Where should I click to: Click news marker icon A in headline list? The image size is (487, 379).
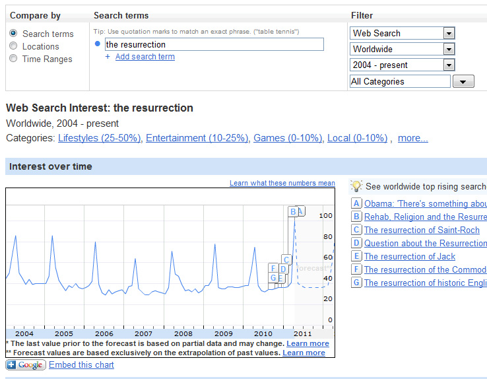356,204
